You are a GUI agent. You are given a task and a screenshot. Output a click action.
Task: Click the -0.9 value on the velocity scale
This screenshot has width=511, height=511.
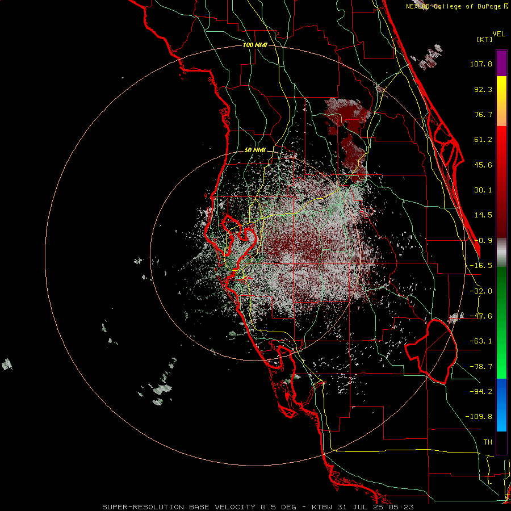tap(483, 241)
